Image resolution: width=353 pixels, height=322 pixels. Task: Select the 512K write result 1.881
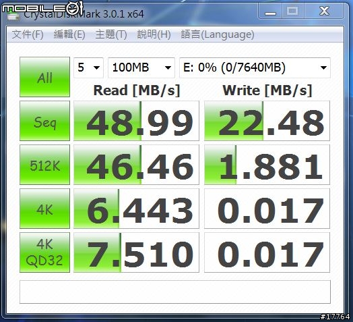tap(267, 165)
